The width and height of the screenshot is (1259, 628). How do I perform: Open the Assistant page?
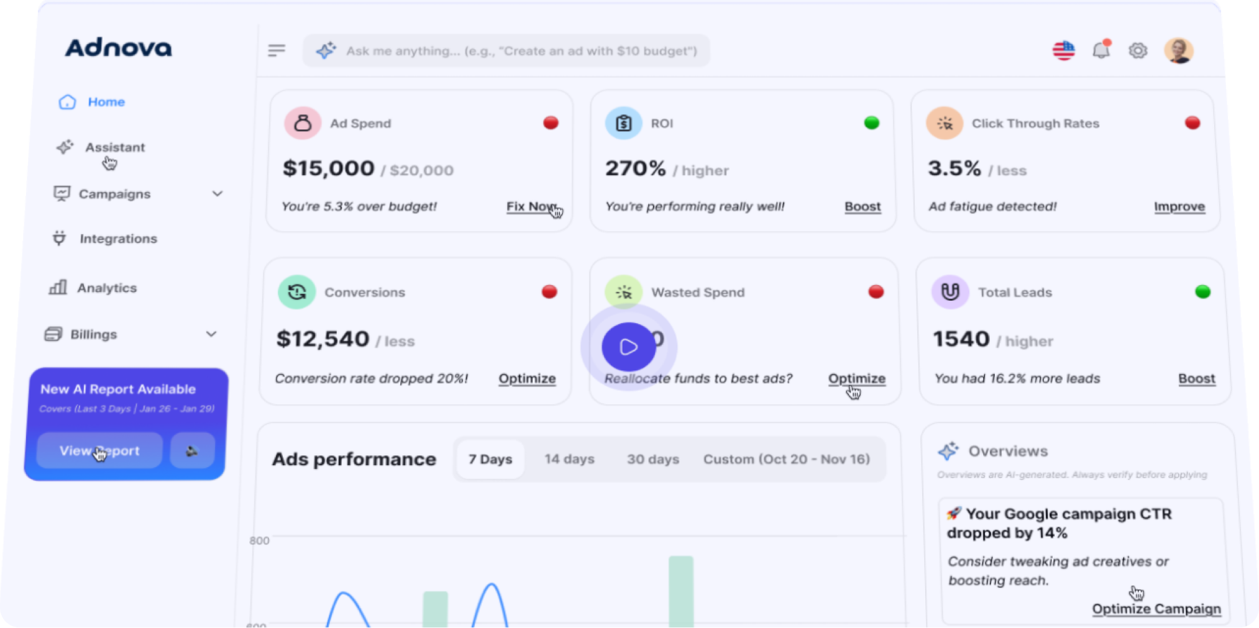point(101,147)
